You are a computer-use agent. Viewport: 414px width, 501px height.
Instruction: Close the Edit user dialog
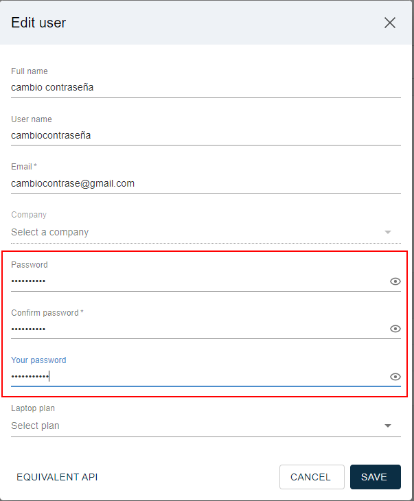coord(390,23)
